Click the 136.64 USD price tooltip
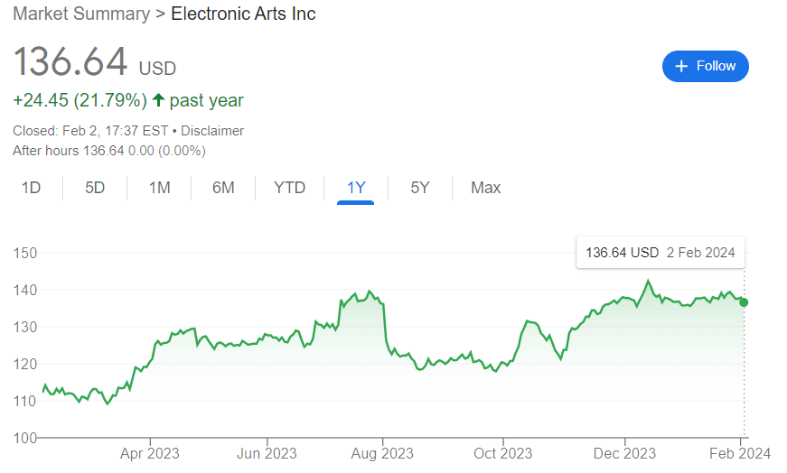 pos(660,253)
